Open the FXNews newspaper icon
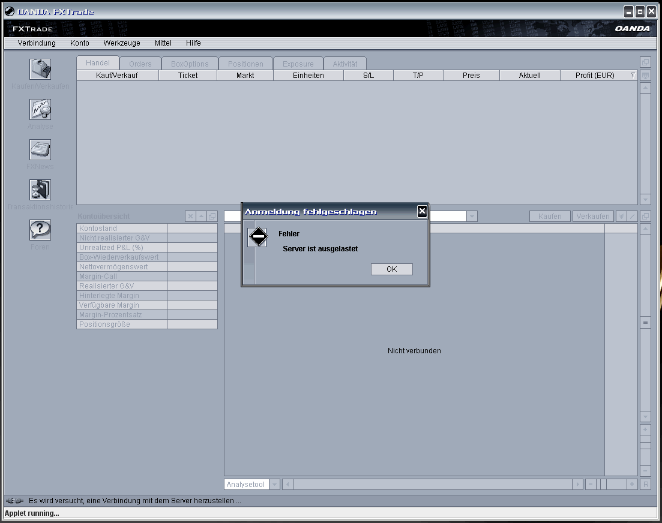Screen dimensions: 662x523 tap(40, 150)
